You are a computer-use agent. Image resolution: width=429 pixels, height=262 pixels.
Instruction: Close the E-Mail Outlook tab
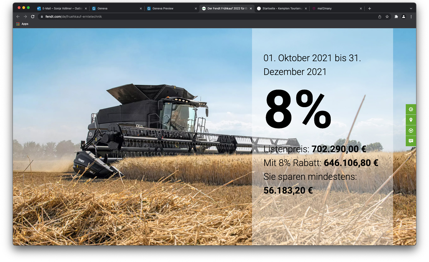click(86, 8)
